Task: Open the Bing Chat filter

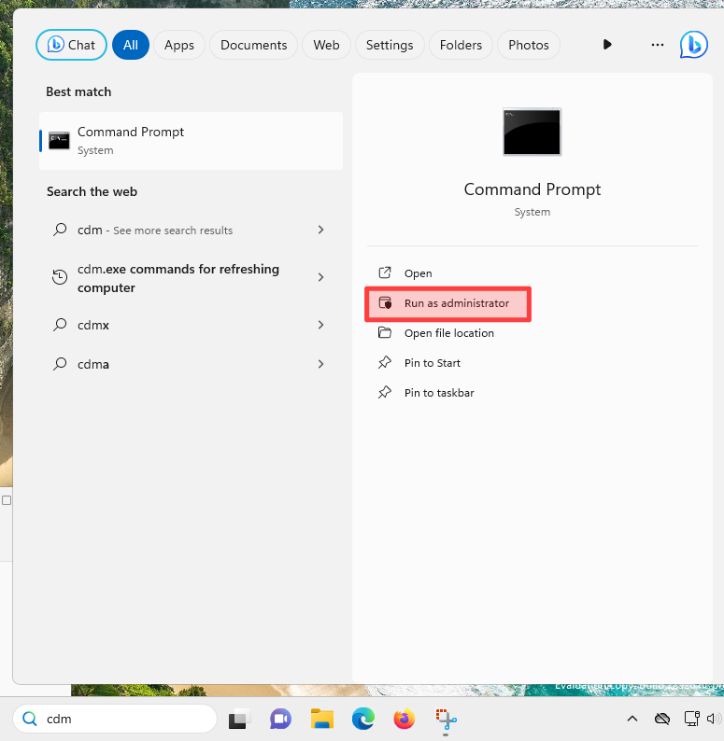Action: pyautogui.click(x=71, y=45)
